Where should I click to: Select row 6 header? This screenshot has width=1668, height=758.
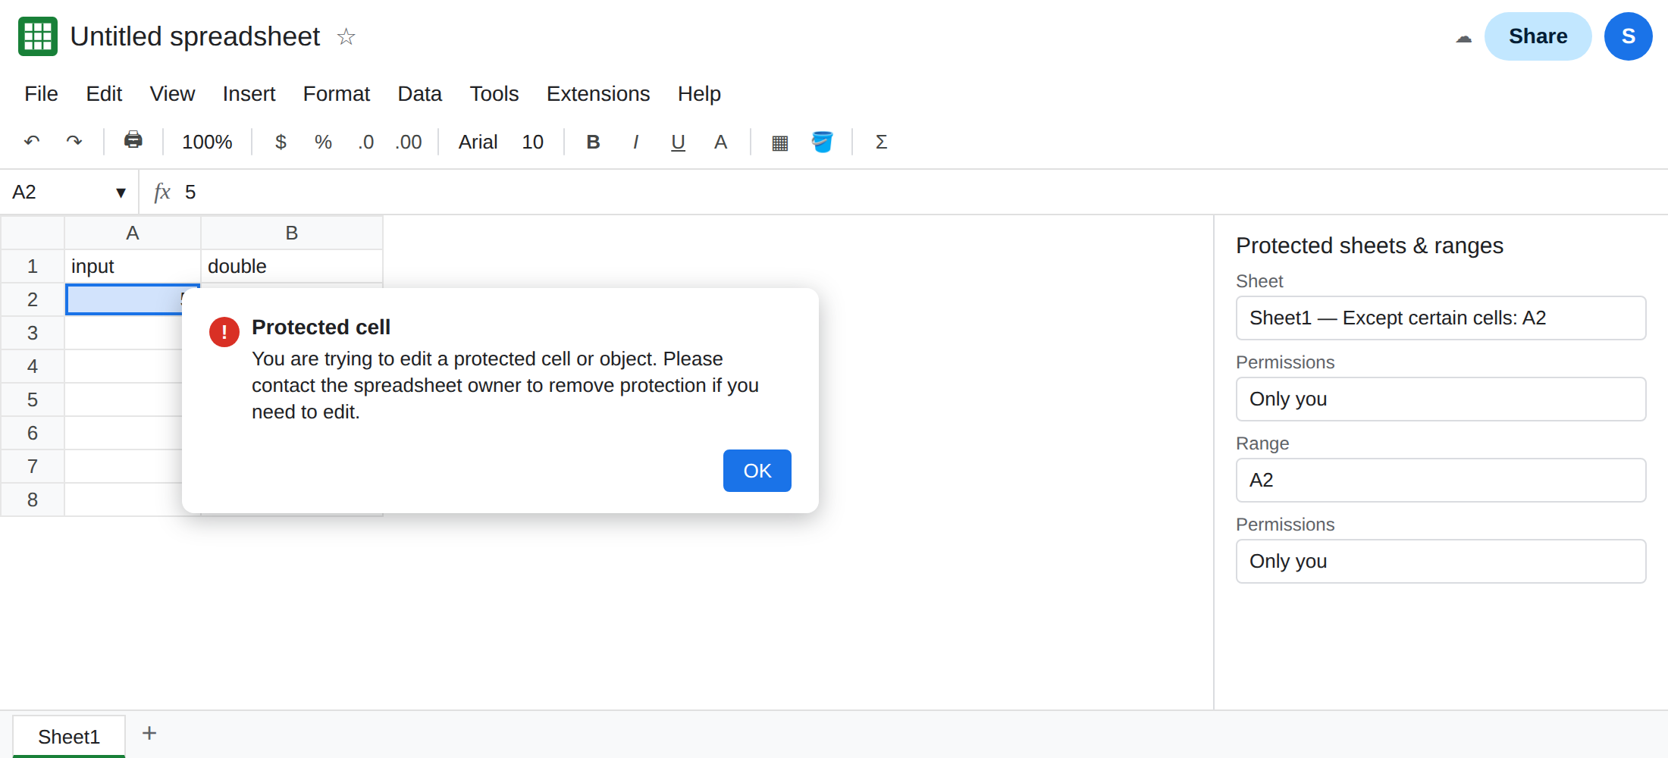point(33,433)
